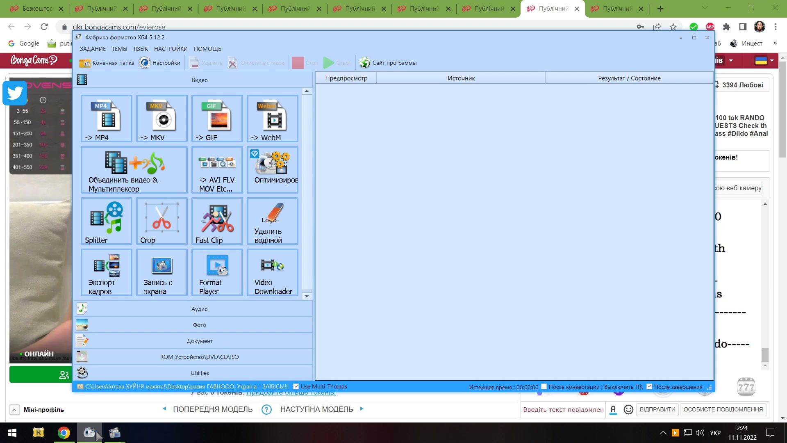This screenshot has height=443, width=787.
Task: Expand the Фото category panel
Action: tap(199, 325)
